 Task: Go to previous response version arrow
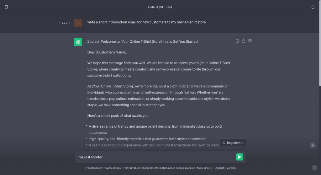click(x=60, y=23)
